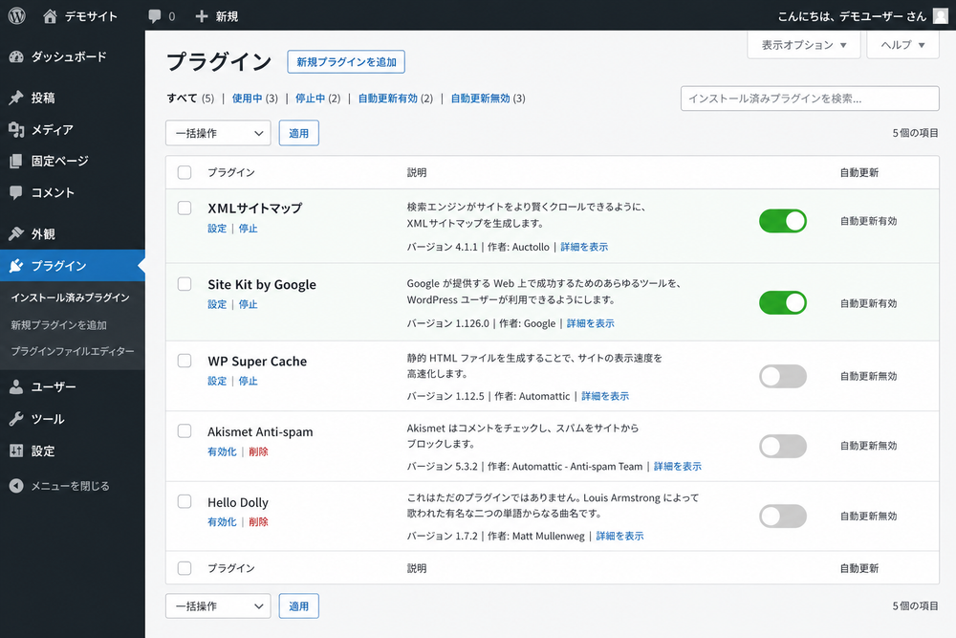Click the 設定 sliders icon in sidebar

point(16,451)
